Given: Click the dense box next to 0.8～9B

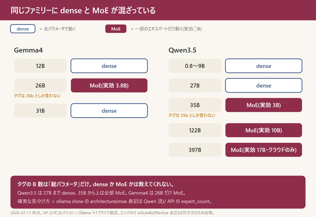Looking at the screenshot, I should click(264, 66).
